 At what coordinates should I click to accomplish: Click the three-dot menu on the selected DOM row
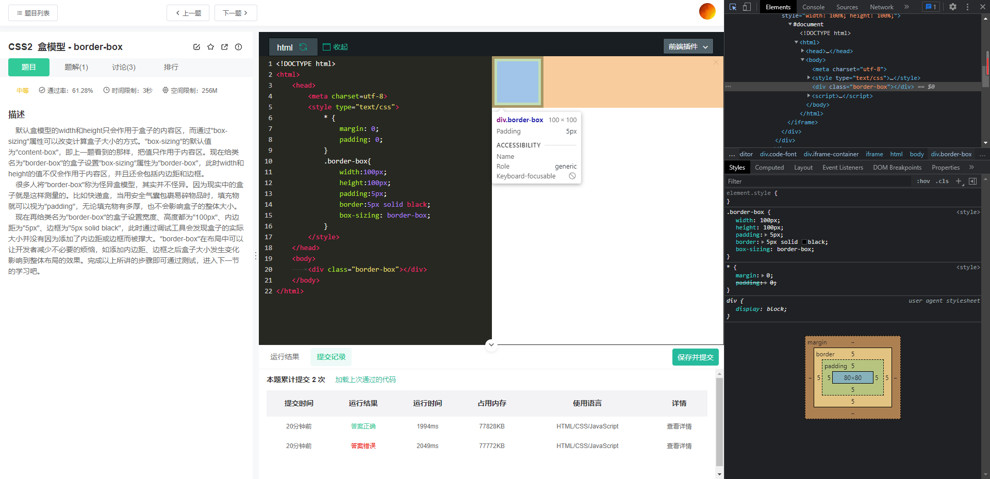point(728,87)
